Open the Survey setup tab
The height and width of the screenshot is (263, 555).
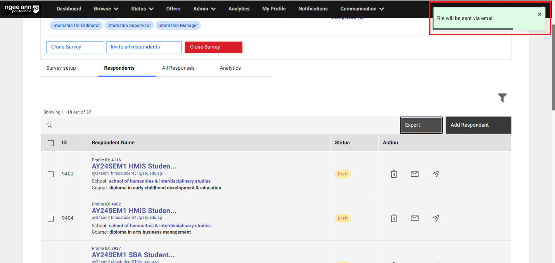(61, 68)
